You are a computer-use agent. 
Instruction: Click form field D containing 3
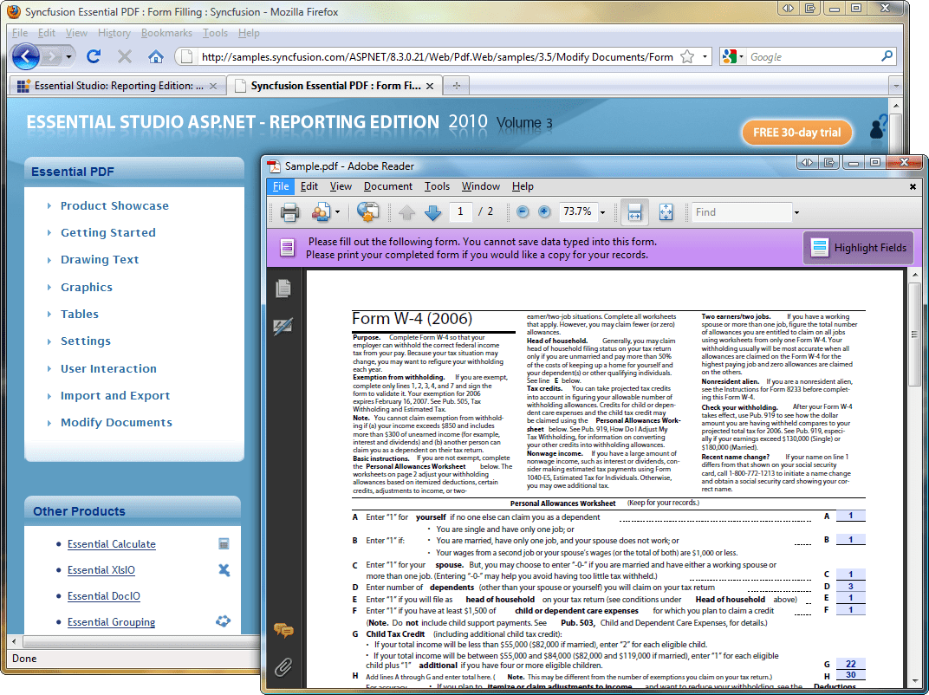[x=851, y=587]
